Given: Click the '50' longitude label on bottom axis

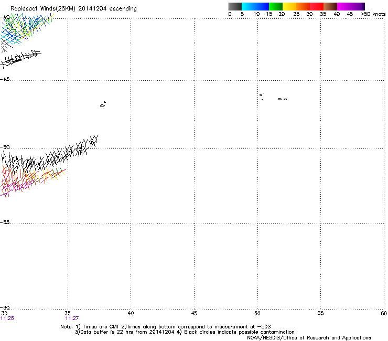Looking at the screenshot, I should coord(257,313).
